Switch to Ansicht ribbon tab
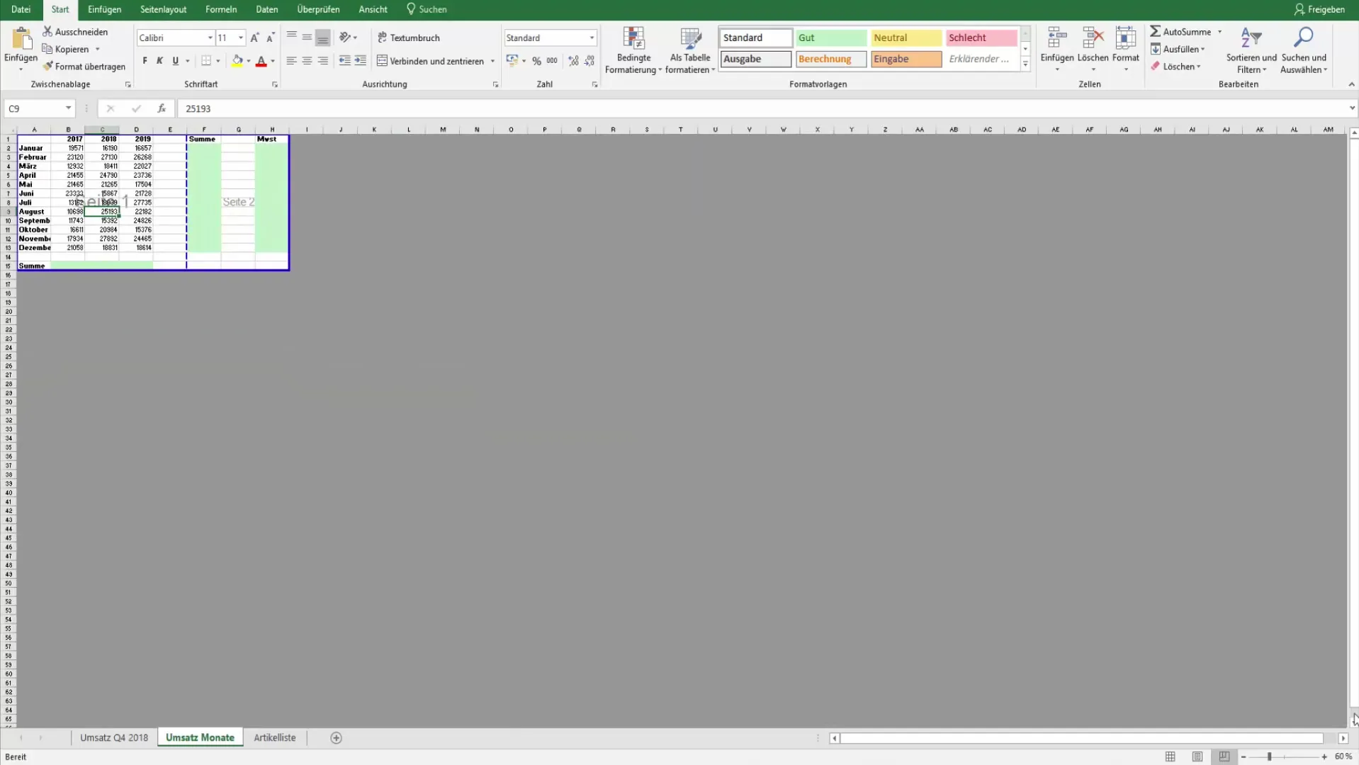1359x765 pixels. tap(373, 9)
